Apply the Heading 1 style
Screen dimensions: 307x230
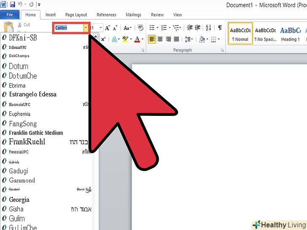point(291,33)
